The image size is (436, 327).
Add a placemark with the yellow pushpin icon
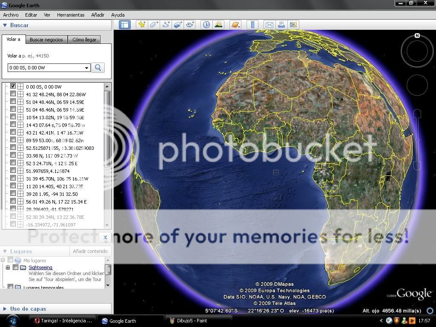pos(142,25)
